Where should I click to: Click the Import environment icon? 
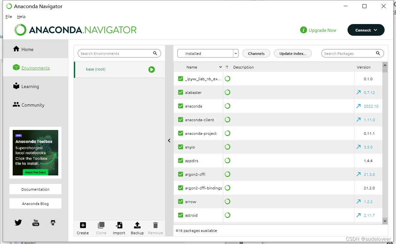(119, 225)
